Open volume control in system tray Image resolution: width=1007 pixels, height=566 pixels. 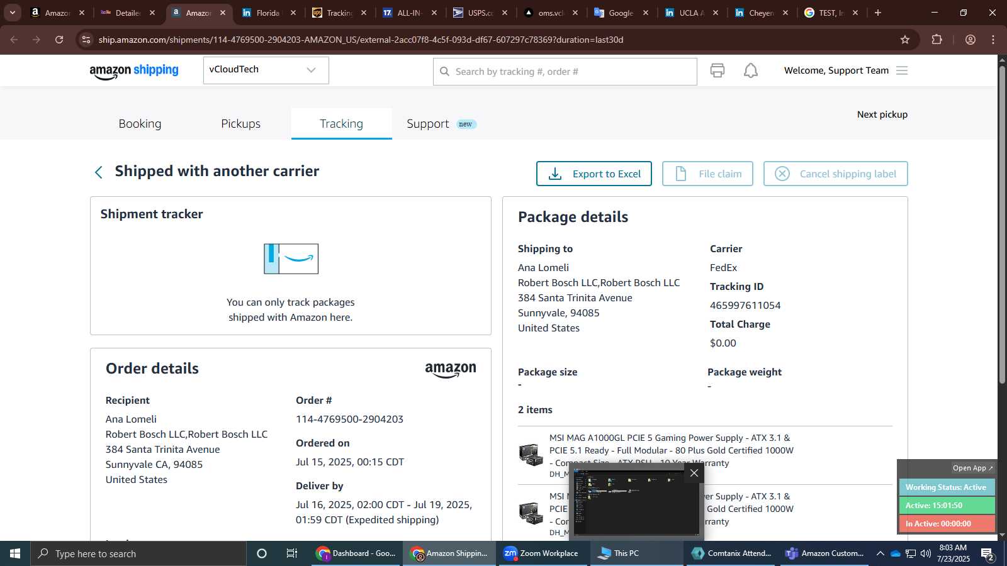926,553
